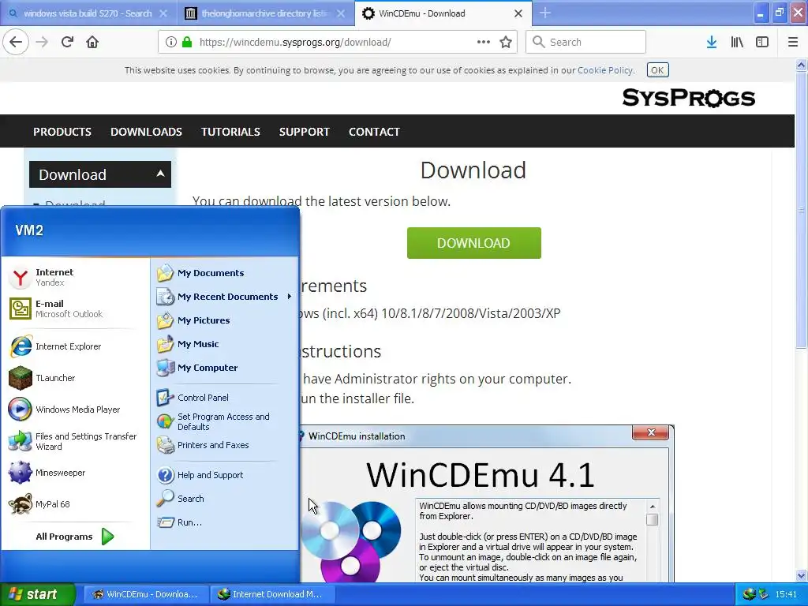Click the system tray clock 15:41
Image resolution: width=808 pixels, height=606 pixels.
pyautogui.click(x=786, y=594)
